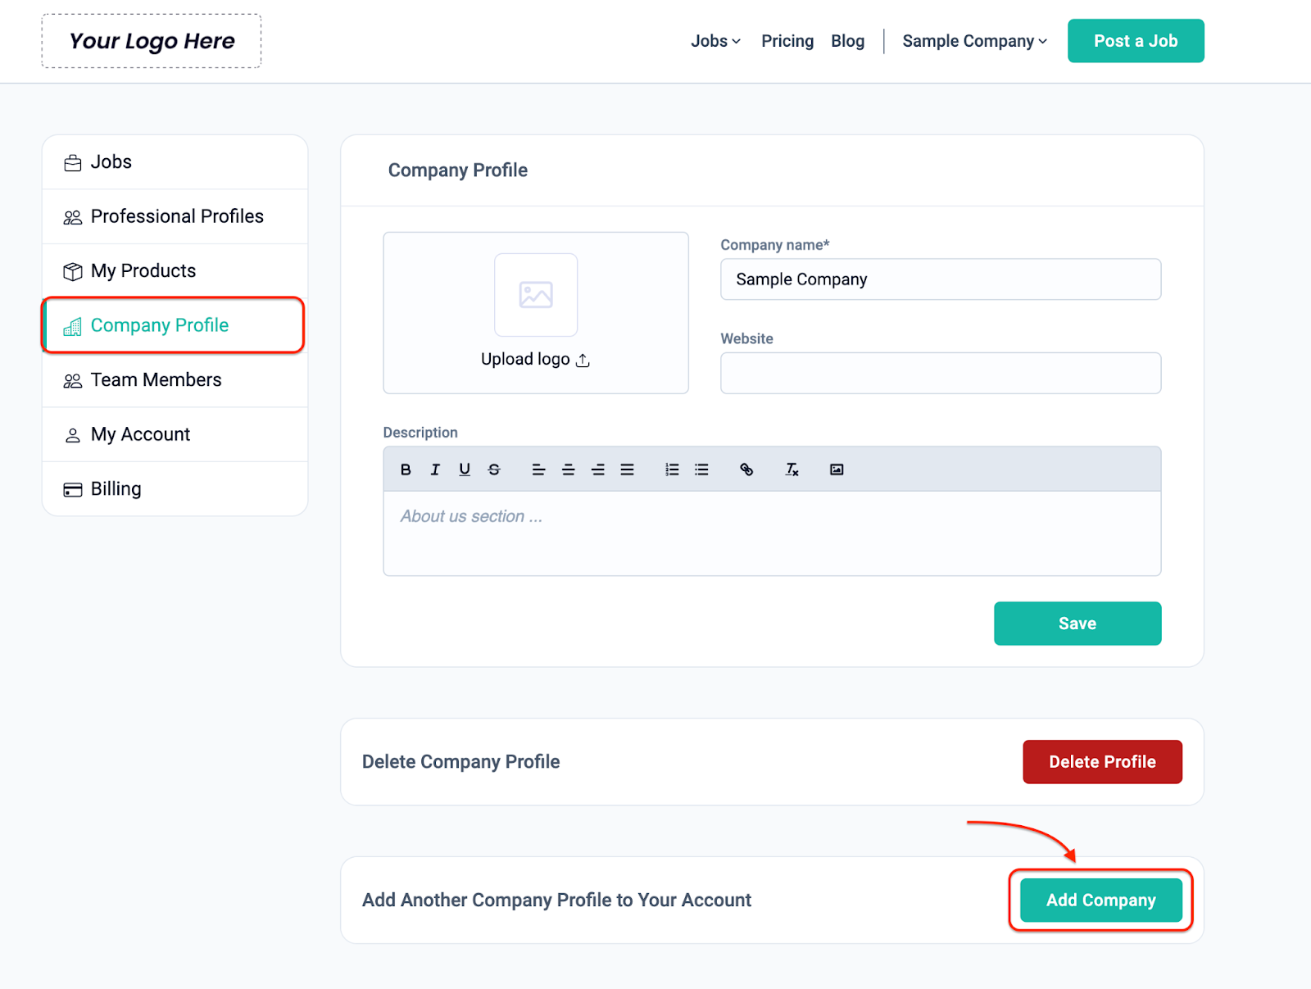The image size is (1311, 989).
Task: Click the logo image placeholder
Action: point(536,295)
